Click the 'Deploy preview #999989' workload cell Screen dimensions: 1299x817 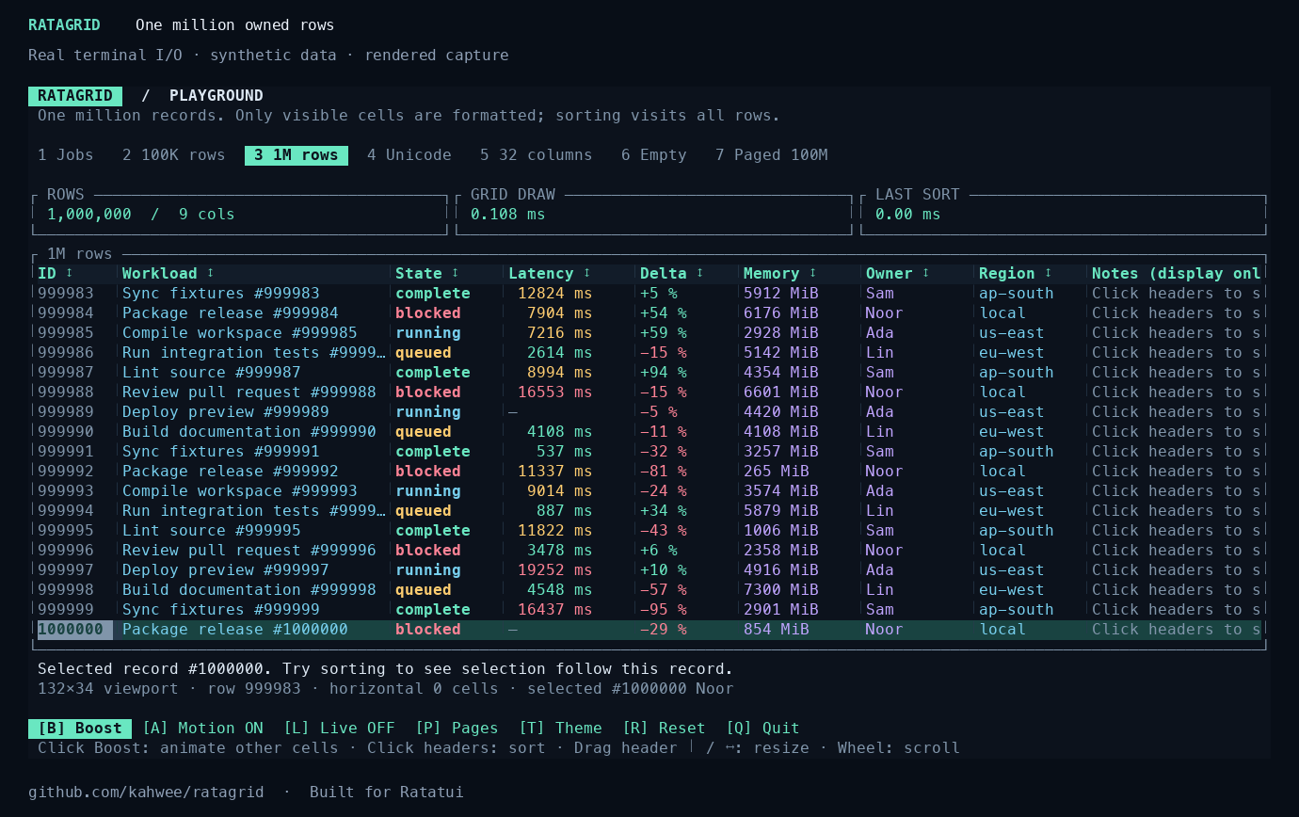point(226,411)
